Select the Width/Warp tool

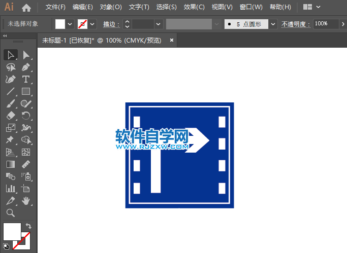(x=26, y=128)
